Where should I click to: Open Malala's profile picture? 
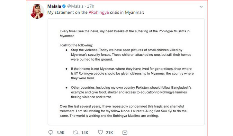point(37,11)
